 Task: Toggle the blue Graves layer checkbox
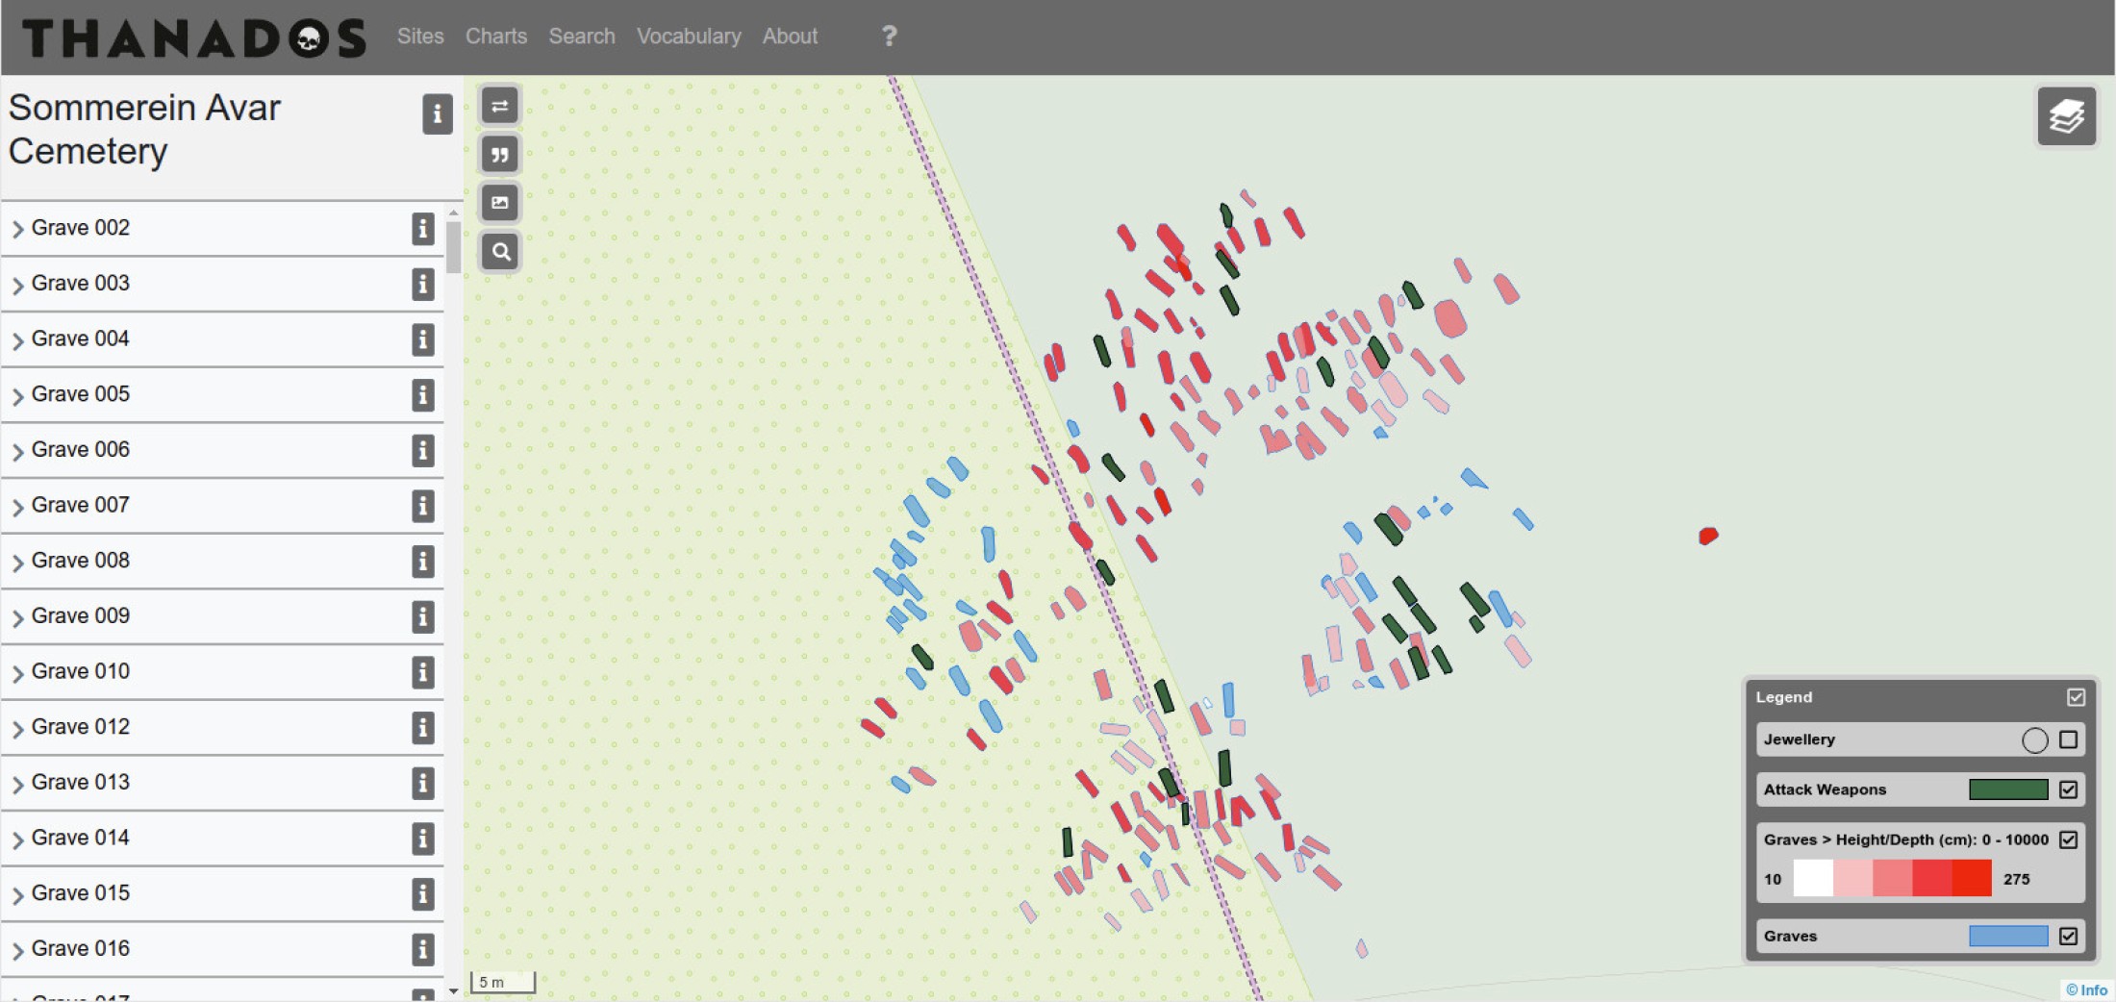2068,936
